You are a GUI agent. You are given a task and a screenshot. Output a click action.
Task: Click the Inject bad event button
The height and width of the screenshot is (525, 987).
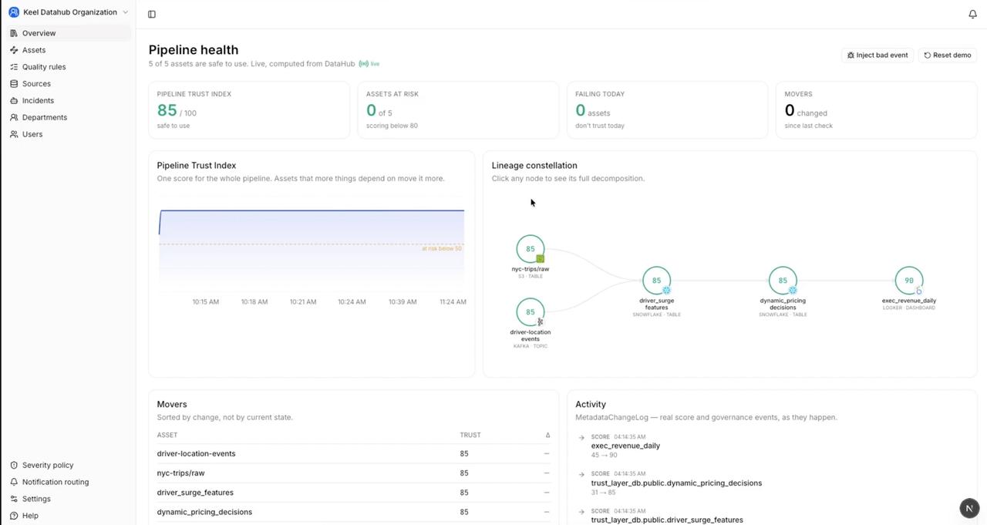(878, 55)
